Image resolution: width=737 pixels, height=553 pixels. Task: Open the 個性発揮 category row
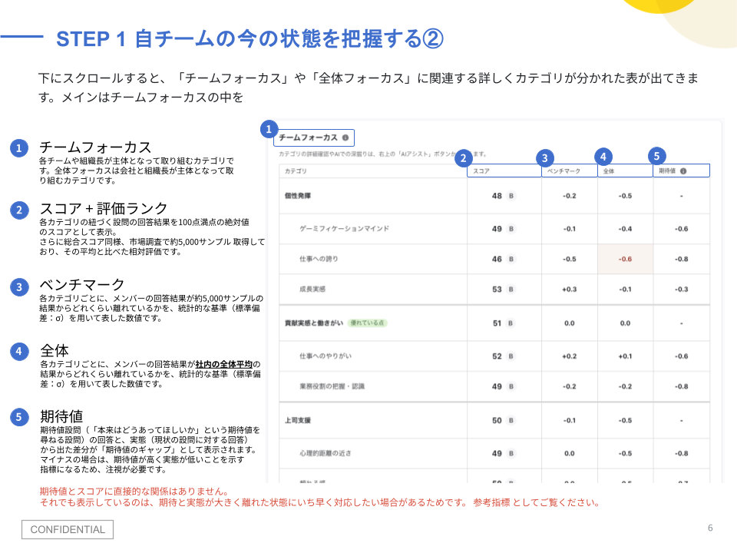coord(494,196)
